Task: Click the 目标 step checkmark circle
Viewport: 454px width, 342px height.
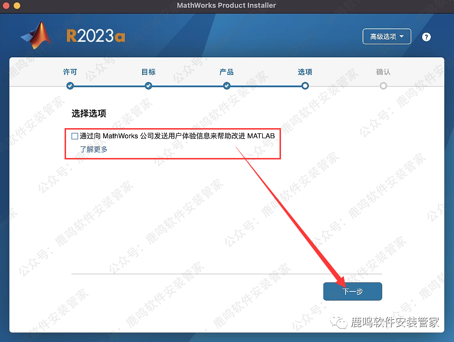Action: tap(148, 86)
